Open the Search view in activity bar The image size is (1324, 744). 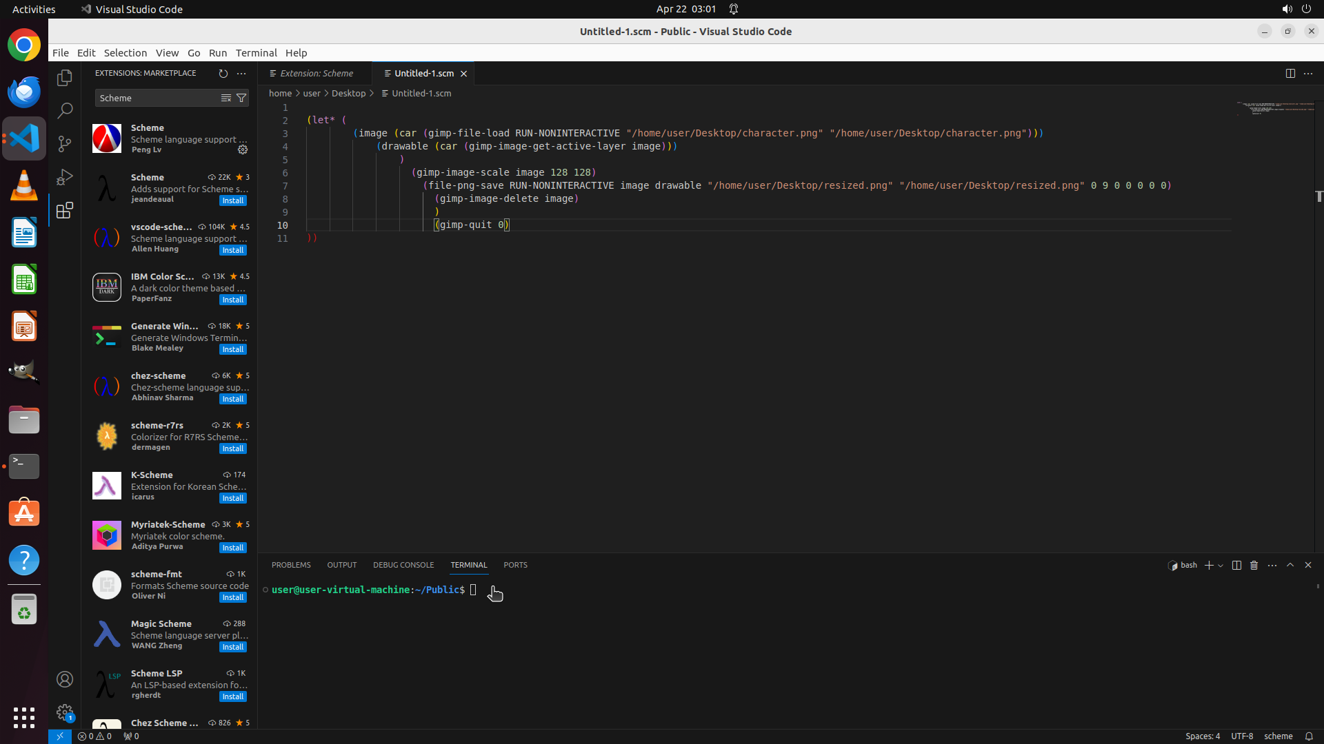coord(65,110)
